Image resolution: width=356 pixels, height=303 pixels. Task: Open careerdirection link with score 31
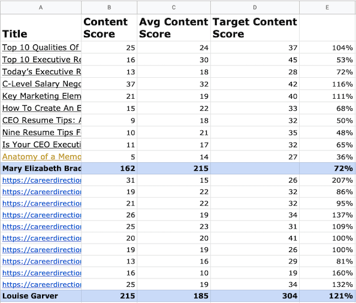click(41, 180)
